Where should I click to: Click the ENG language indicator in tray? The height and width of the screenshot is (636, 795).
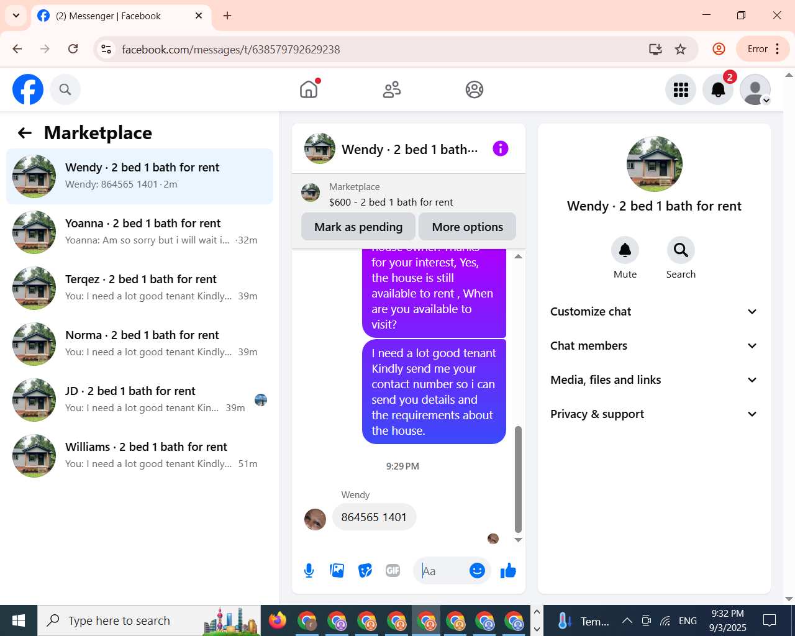point(688,621)
